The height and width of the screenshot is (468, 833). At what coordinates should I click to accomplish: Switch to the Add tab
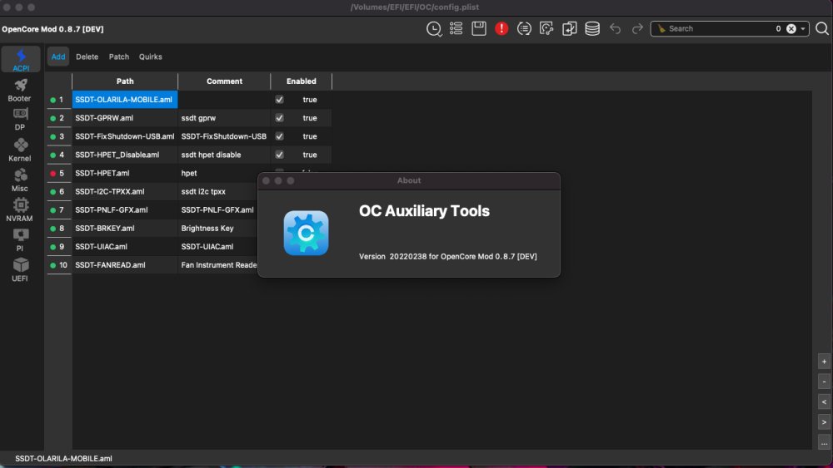click(58, 57)
